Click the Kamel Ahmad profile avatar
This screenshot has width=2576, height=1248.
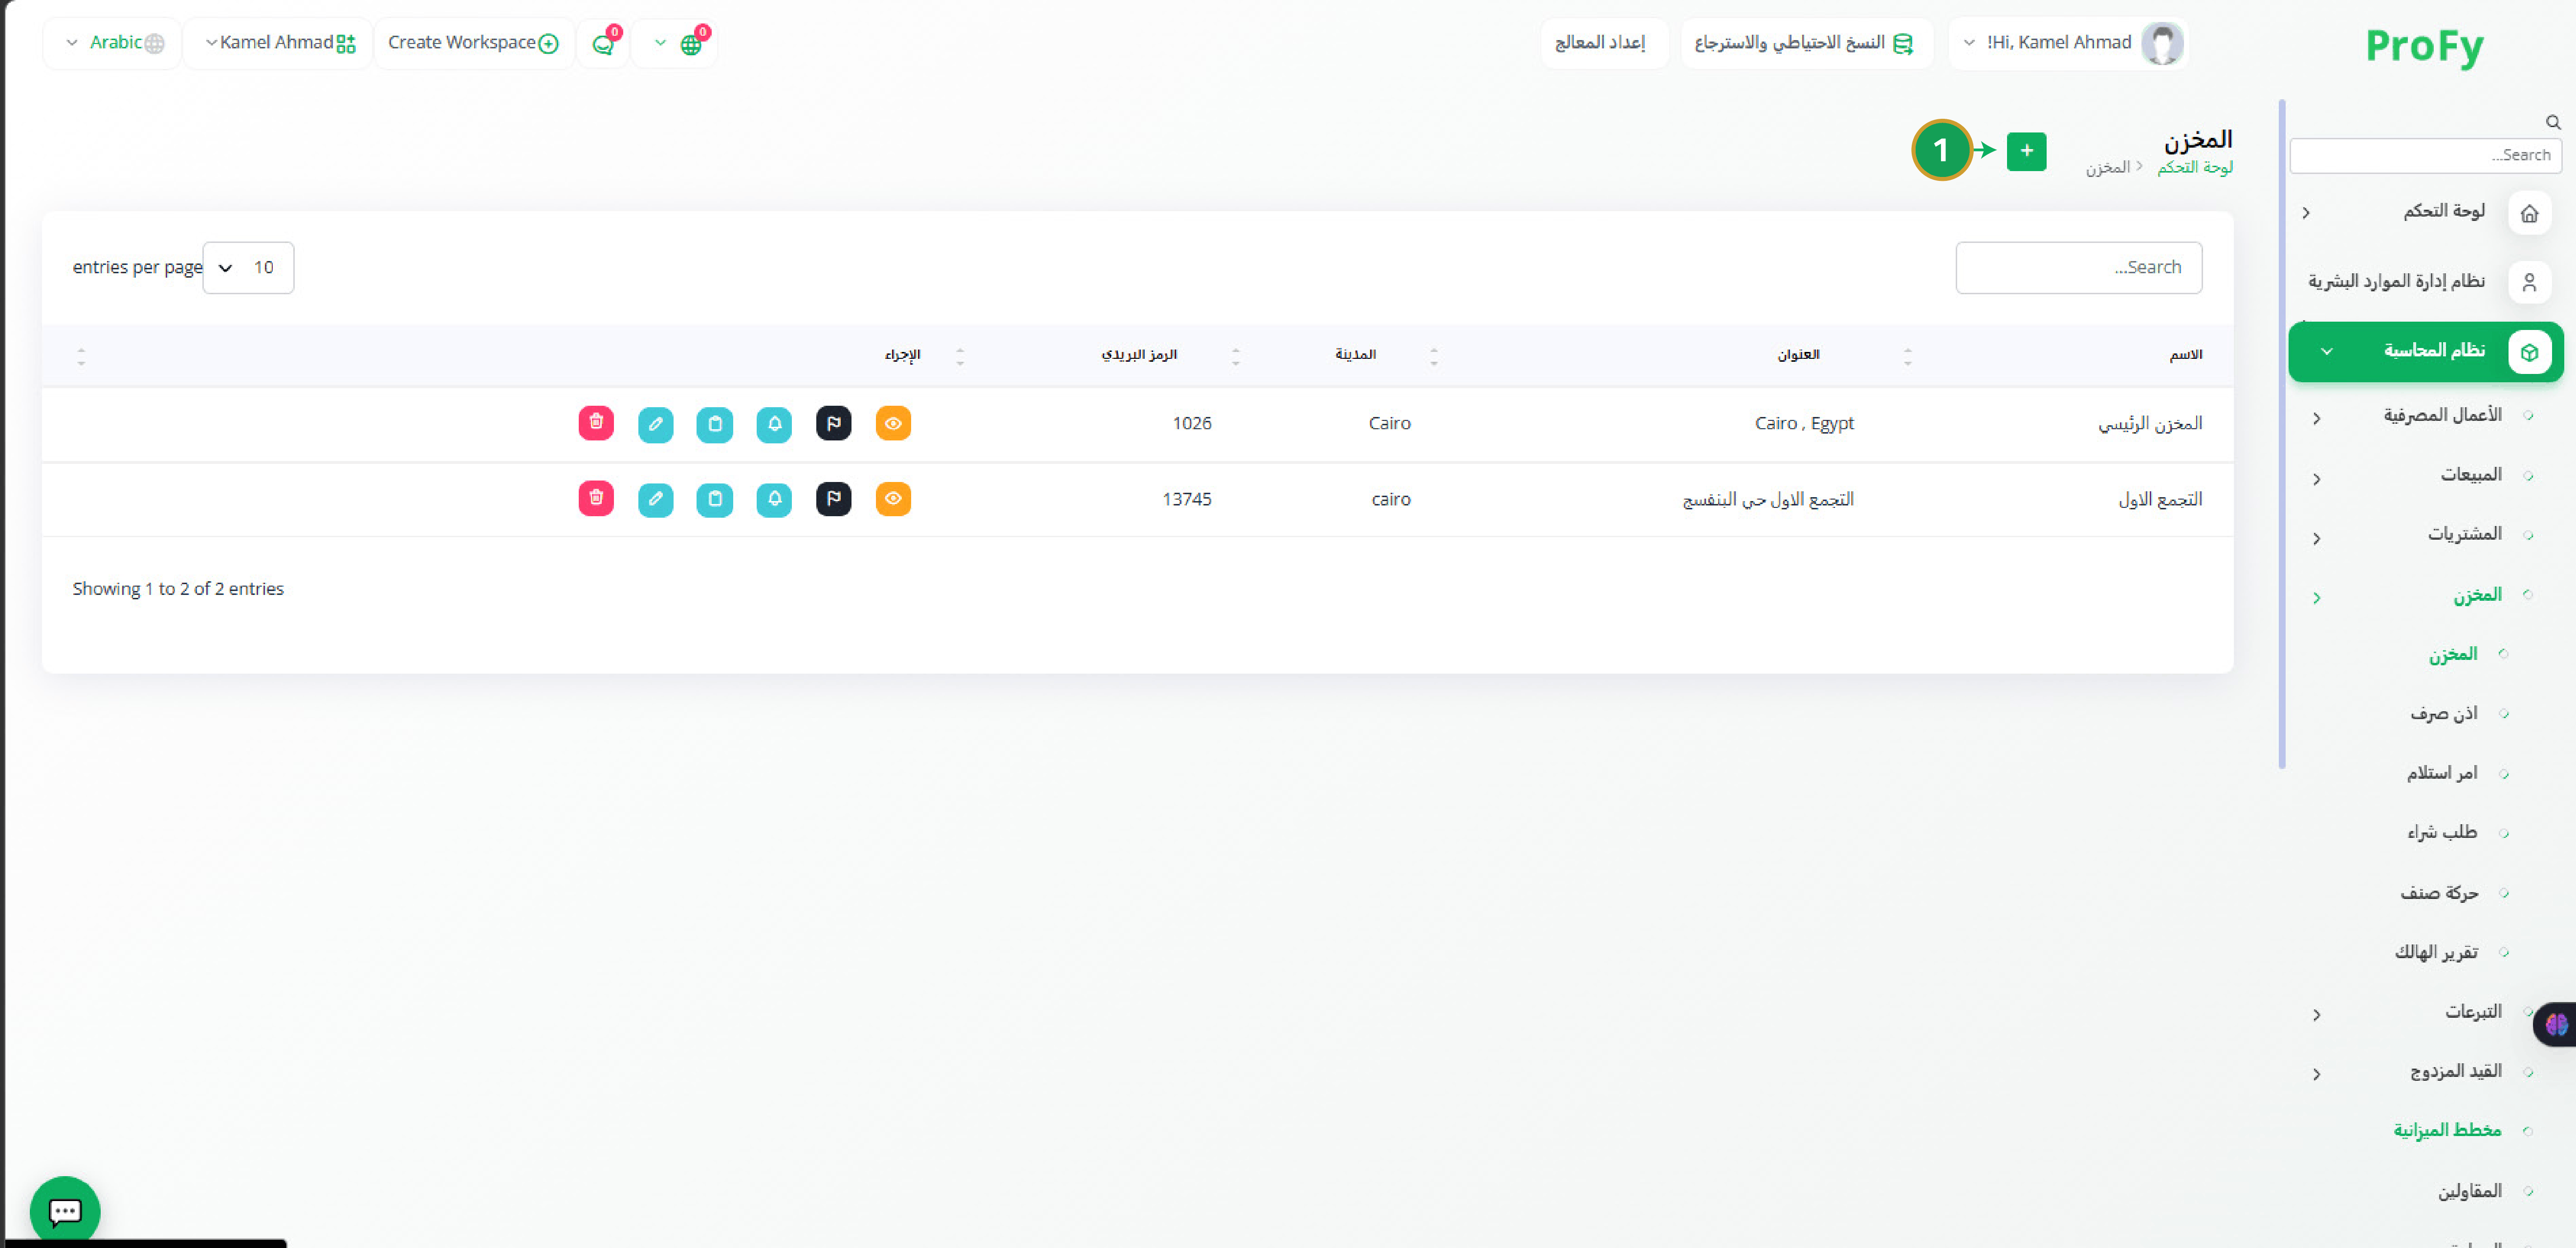click(x=2161, y=43)
